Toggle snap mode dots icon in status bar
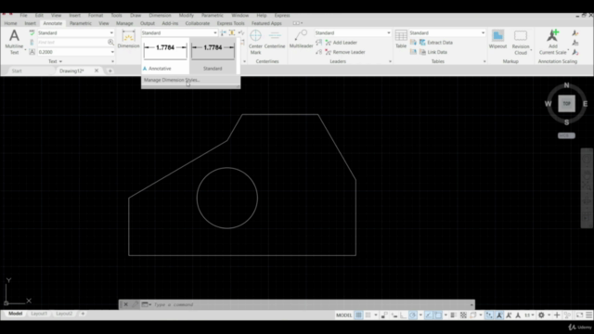The height and width of the screenshot is (334, 594). [x=368, y=315]
